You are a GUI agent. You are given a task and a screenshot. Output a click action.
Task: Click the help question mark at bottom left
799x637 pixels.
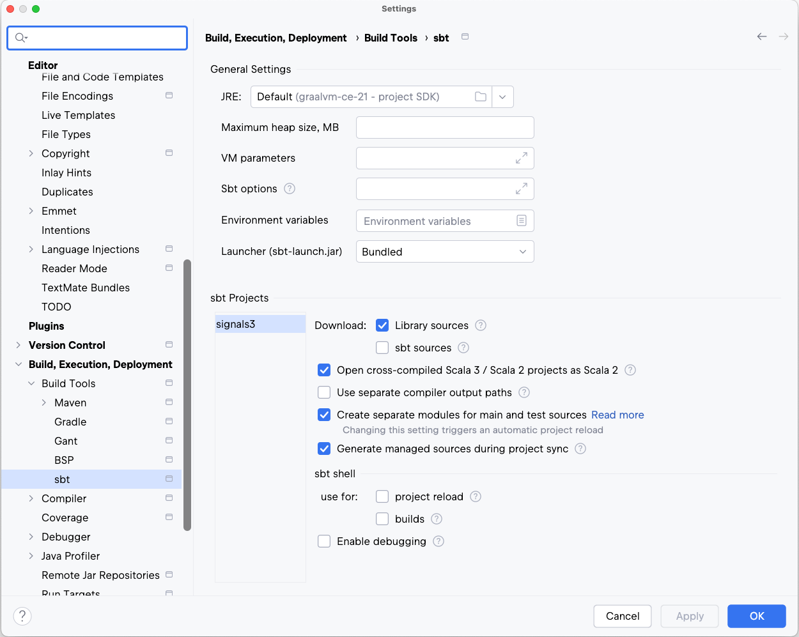pos(22,616)
